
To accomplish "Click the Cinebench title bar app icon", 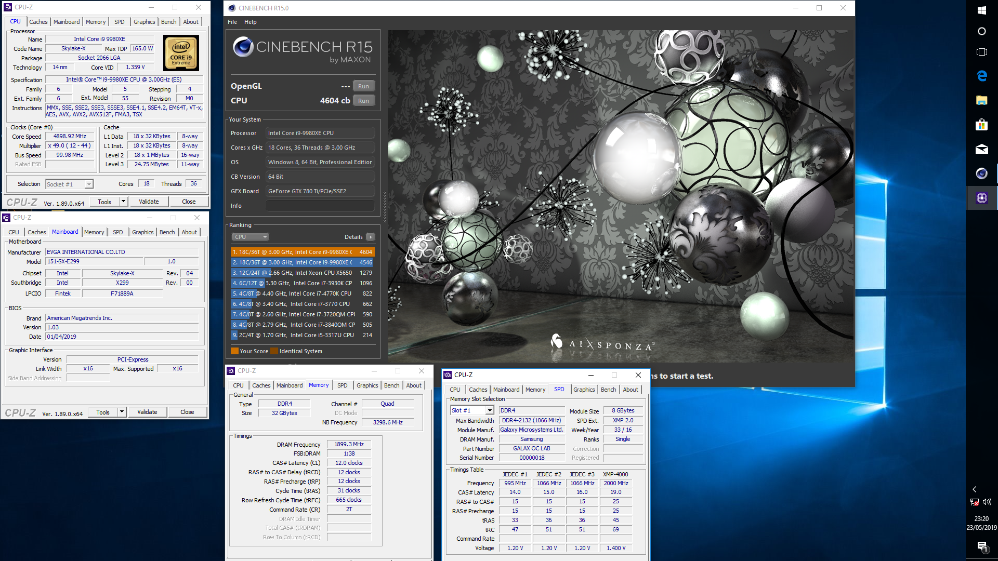I will coord(231,8).
